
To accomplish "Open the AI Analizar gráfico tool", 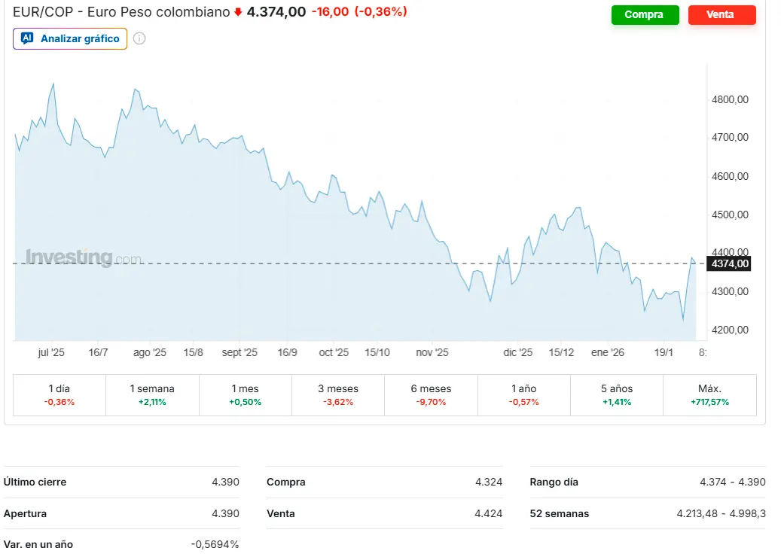I will [70, 38].
